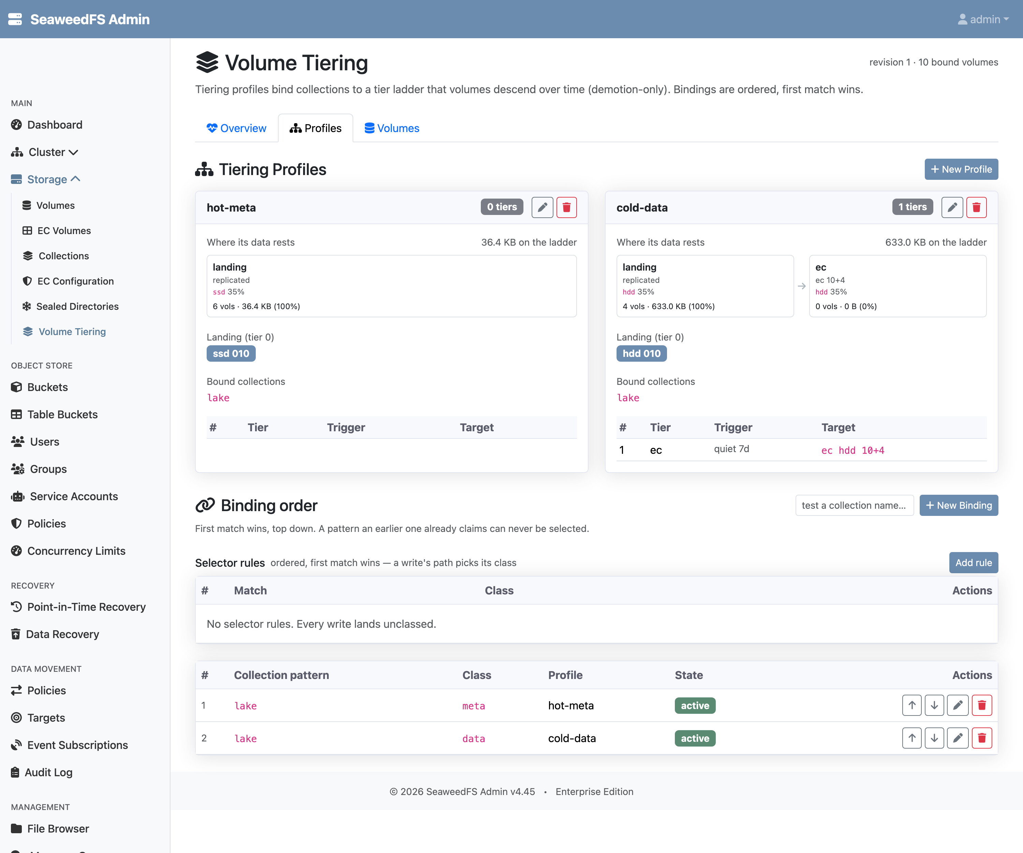Open Point-in-Time Recovery
The width and height of the screenshot is (1023, 853).
point(78,607)
